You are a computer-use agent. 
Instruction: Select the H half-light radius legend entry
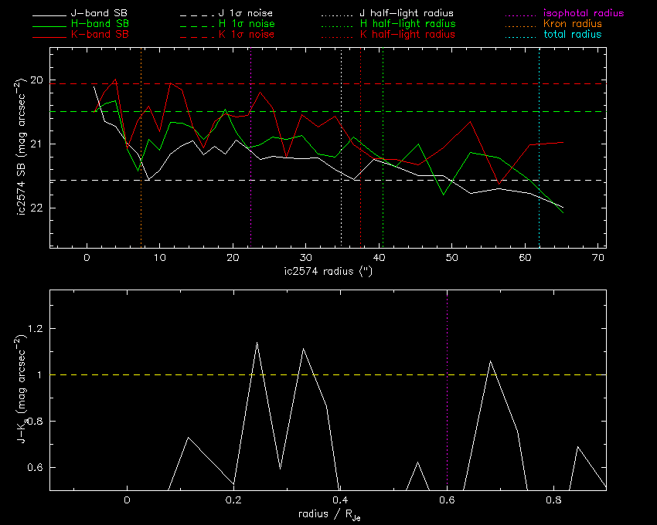[x=407, y=24]
